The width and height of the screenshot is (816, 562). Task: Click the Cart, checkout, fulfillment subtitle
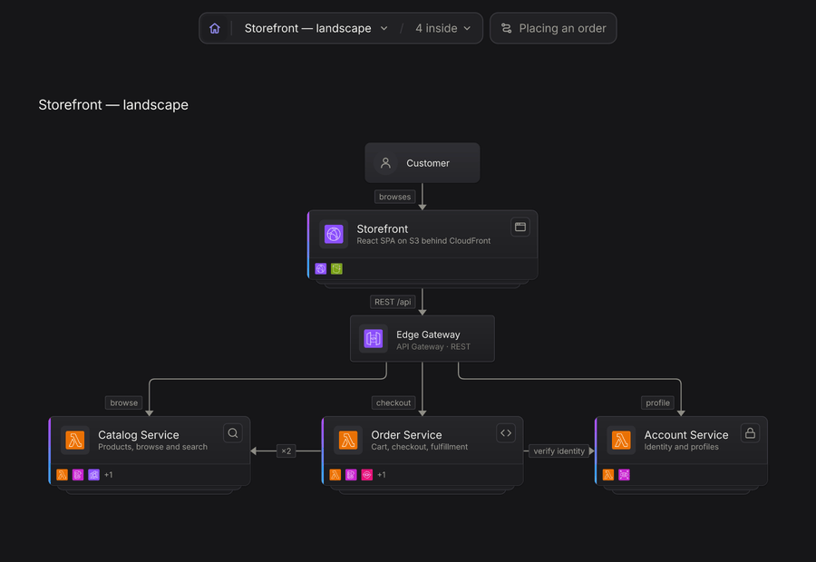tap(420, 447)
